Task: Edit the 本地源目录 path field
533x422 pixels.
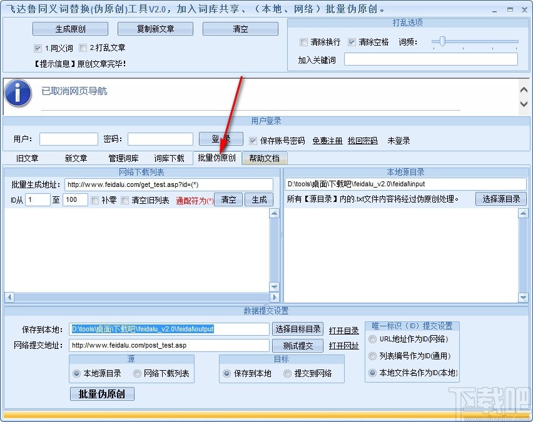Action: coord(405,184)
